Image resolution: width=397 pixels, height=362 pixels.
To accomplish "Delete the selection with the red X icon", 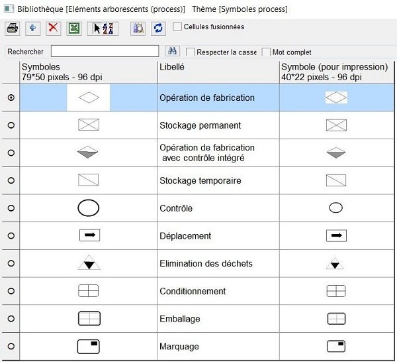I will pos(53,28).
